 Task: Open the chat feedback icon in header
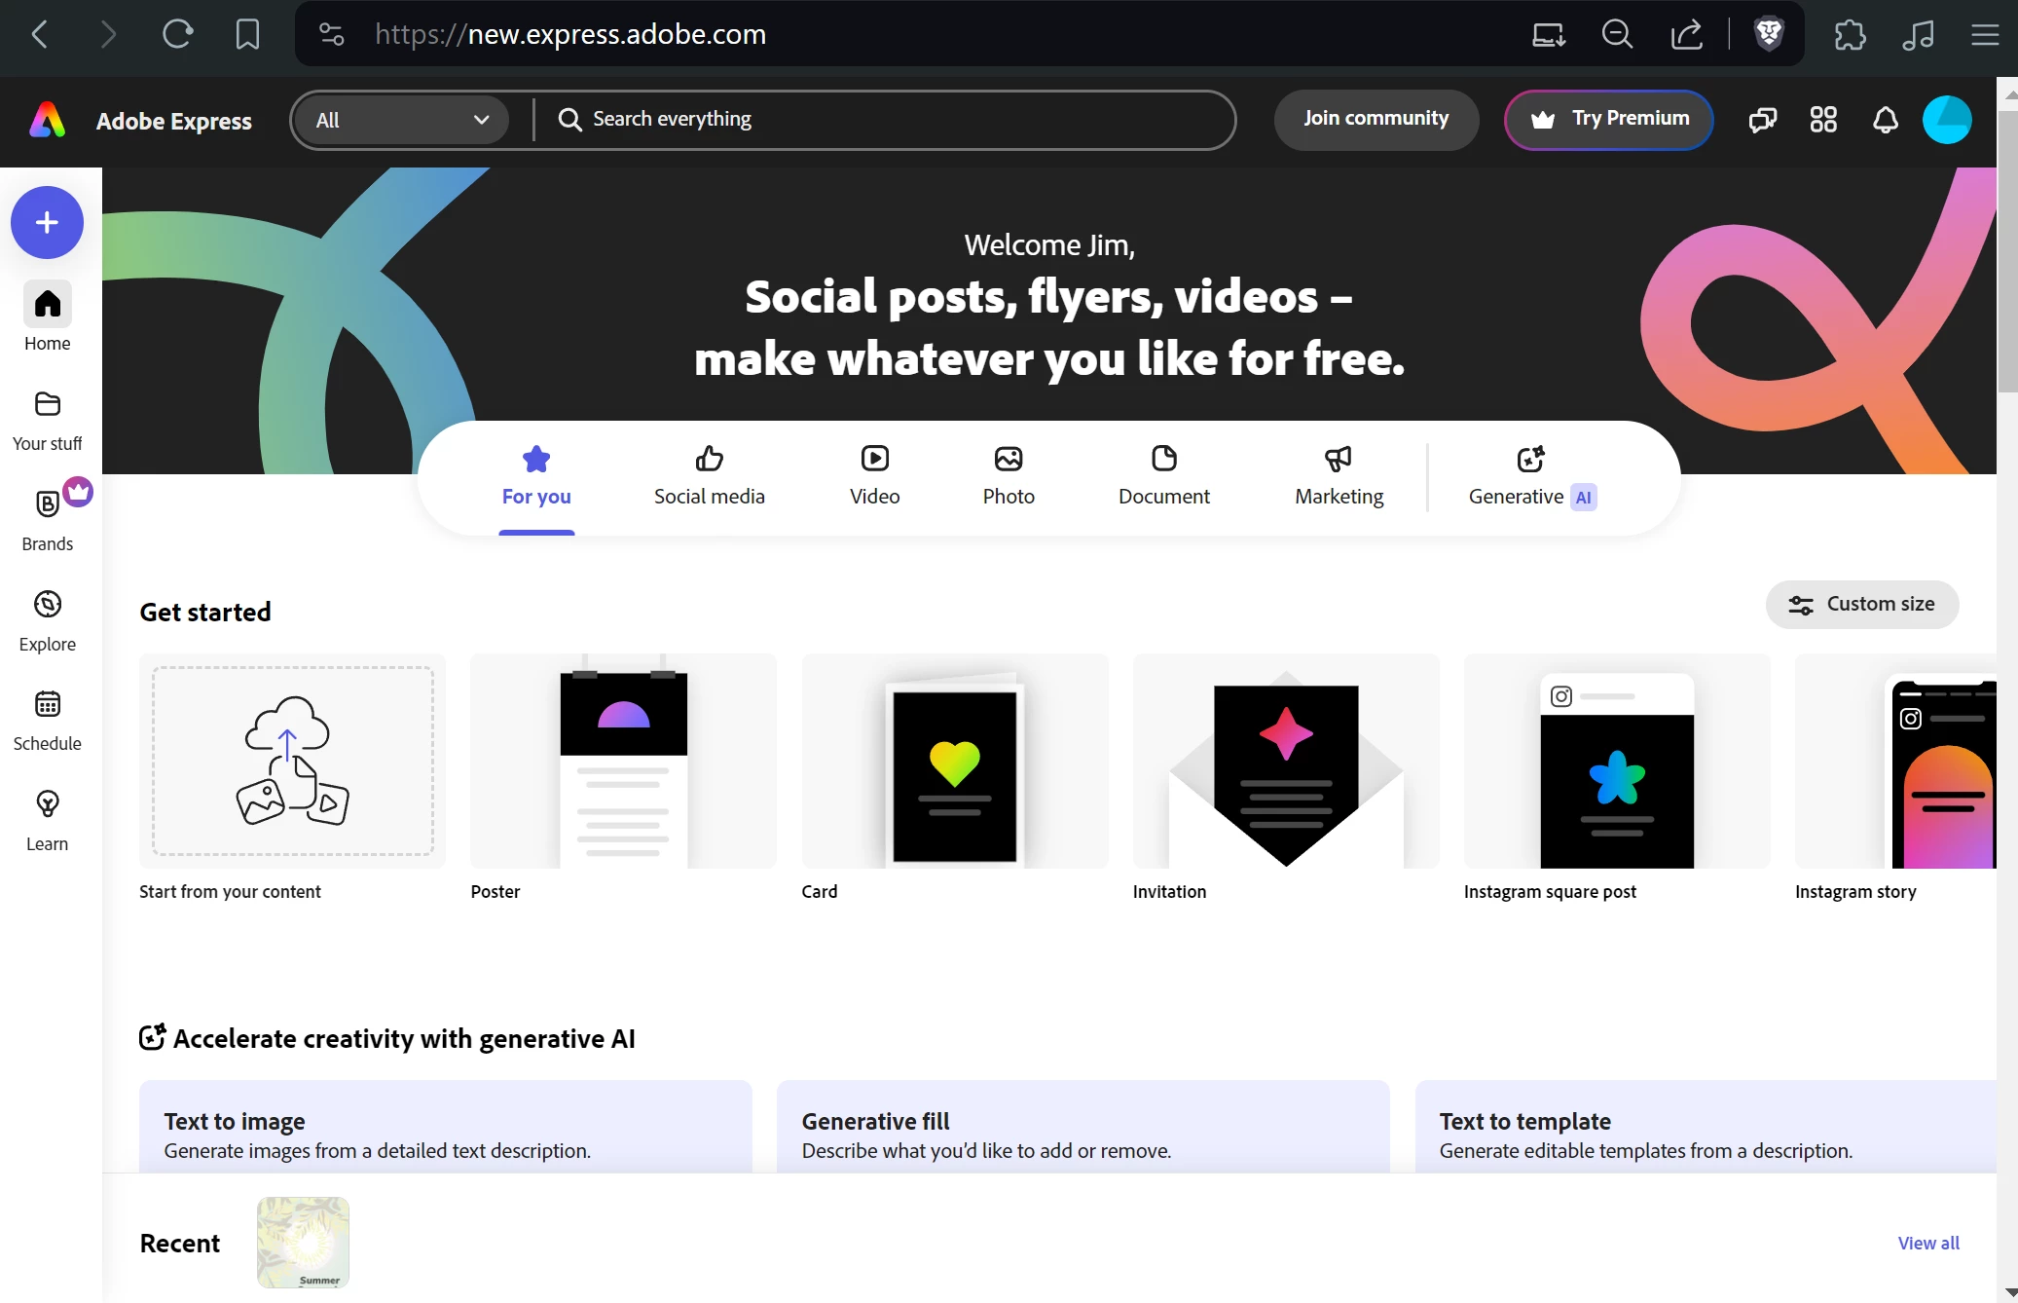point(1762,120)
